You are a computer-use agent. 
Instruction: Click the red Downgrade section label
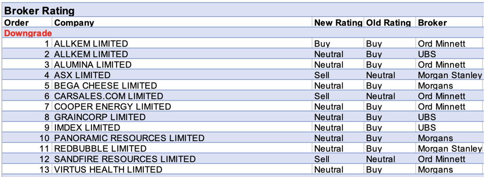[x=28, y=33]
